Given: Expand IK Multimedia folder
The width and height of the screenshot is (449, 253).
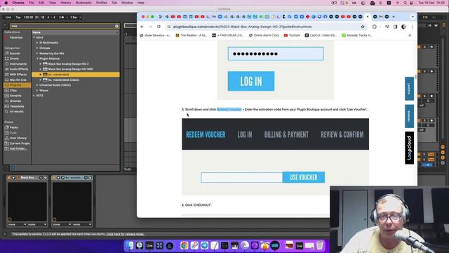Looking at the screenshot, I should tap(37, 43).
